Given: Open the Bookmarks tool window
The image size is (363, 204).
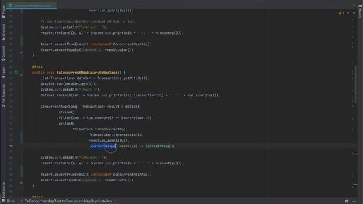Looking at the screenshot, I should 3,192.
